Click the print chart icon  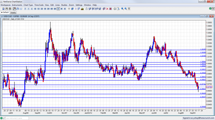tap(115, 9)
